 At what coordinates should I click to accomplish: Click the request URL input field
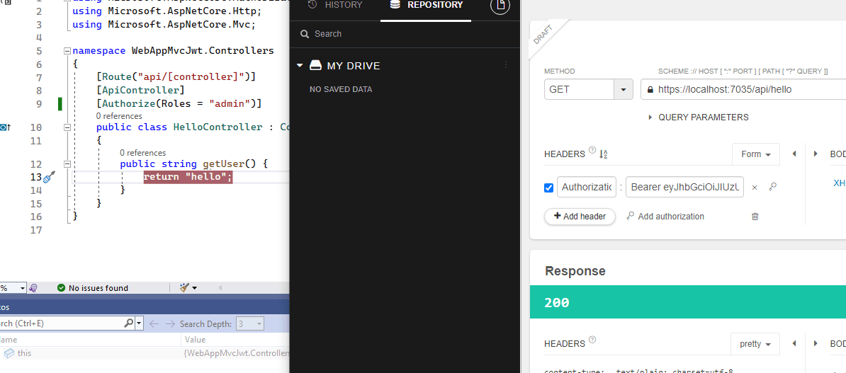743,89
